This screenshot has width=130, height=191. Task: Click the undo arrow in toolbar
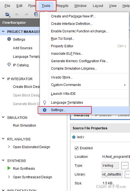coord(17,14)
